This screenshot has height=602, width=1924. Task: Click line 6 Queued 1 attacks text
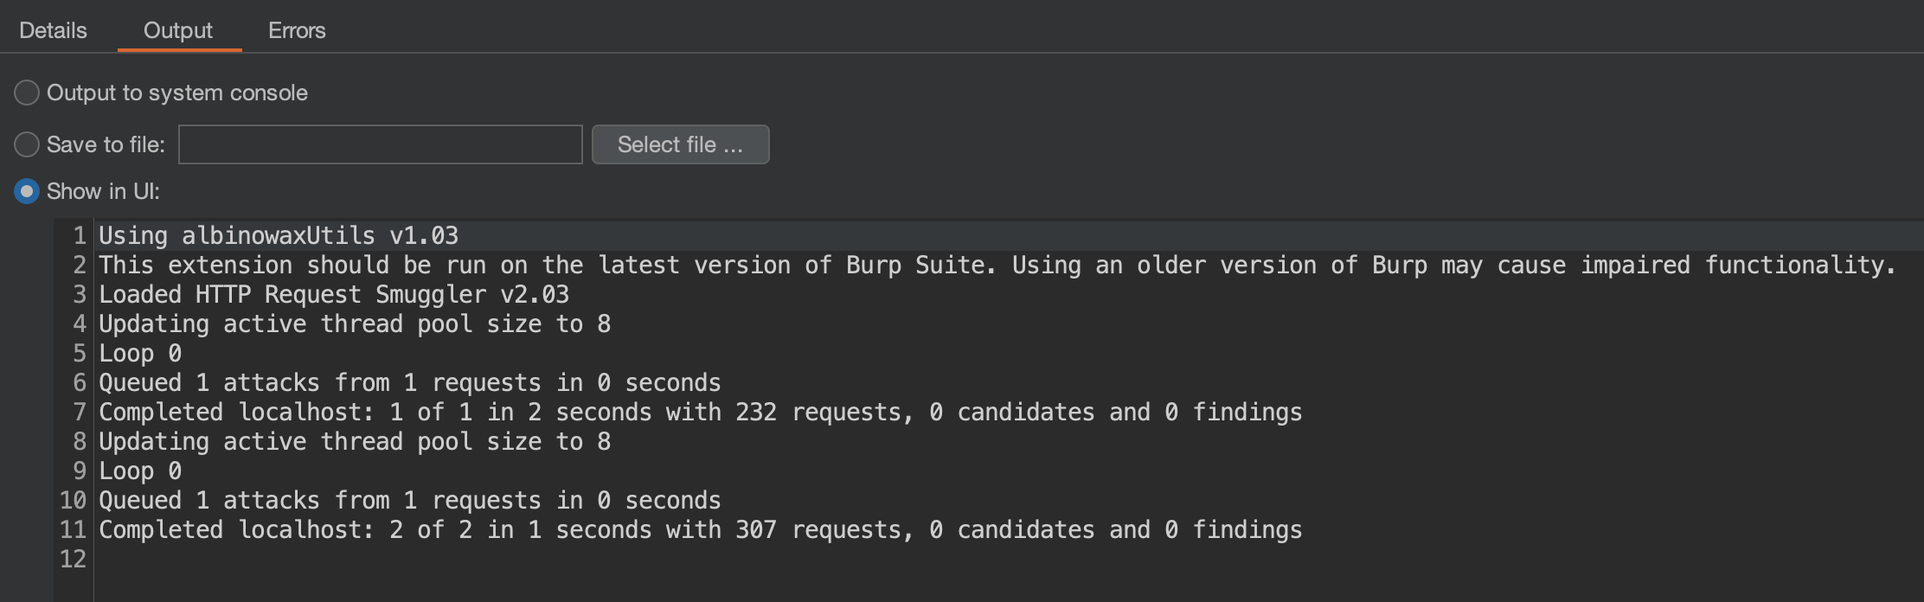(x=409, y=382)
